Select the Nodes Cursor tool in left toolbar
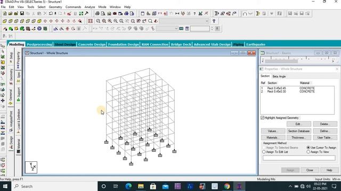Viewport: 341px width, 191px height. pyautogui.click(x=3, y=46)
